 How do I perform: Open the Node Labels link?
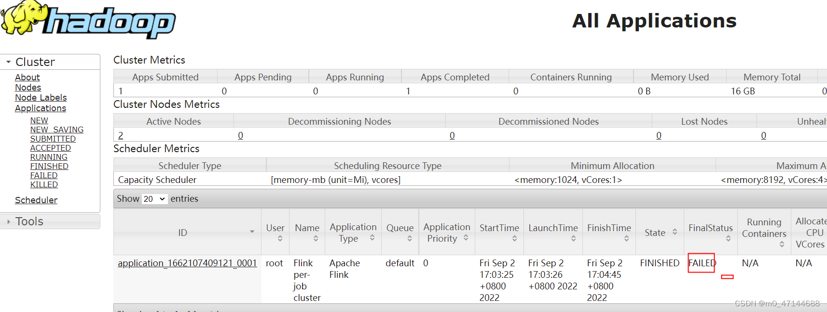(41, 98)
